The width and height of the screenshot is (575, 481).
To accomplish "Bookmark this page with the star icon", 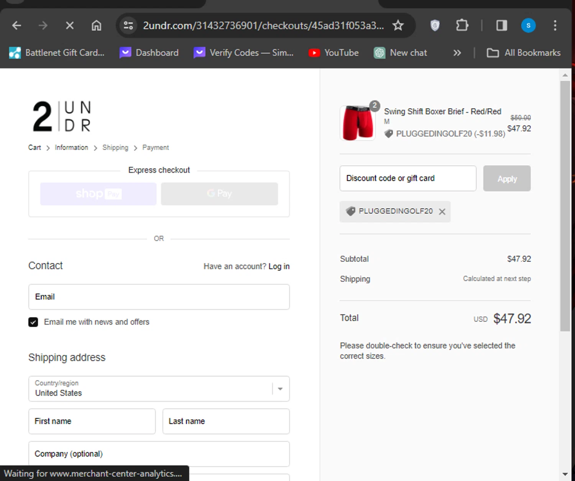I will 398,26.
